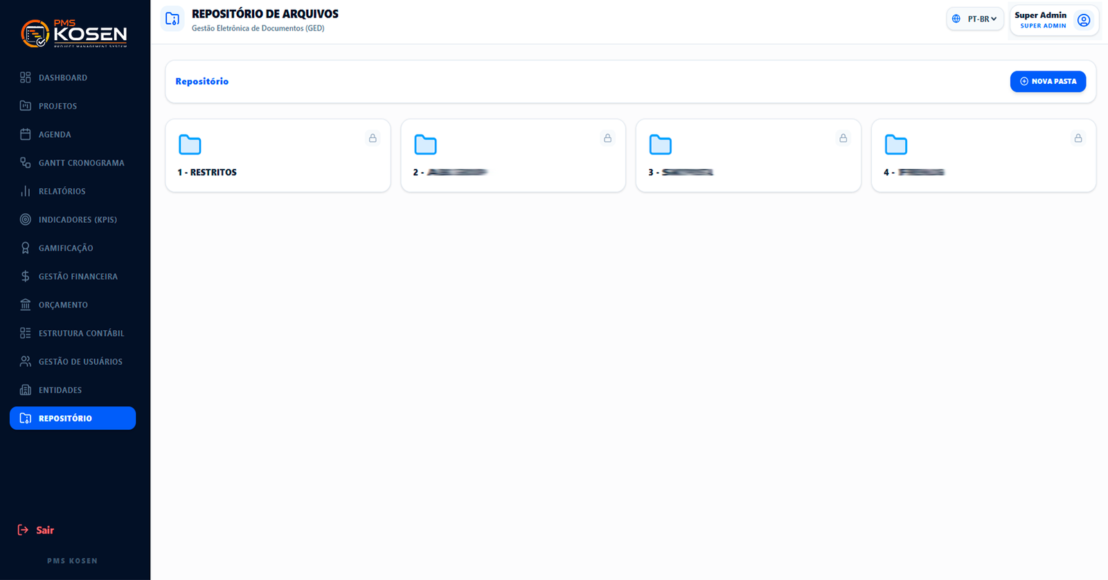Click the blue folder icon of folder 4
This screenshot has width=1108, height=580.
896,145
